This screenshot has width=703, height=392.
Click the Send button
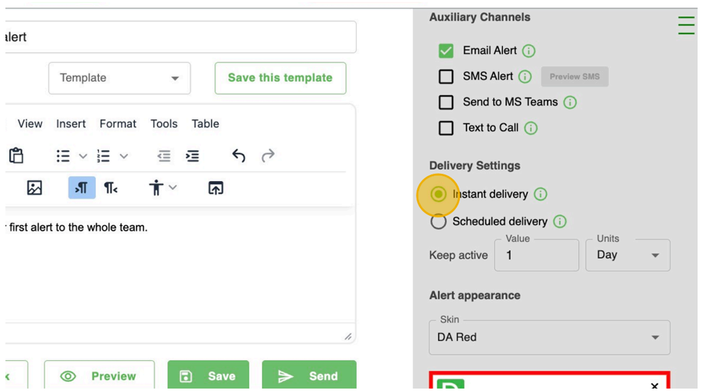pos(309,376)
